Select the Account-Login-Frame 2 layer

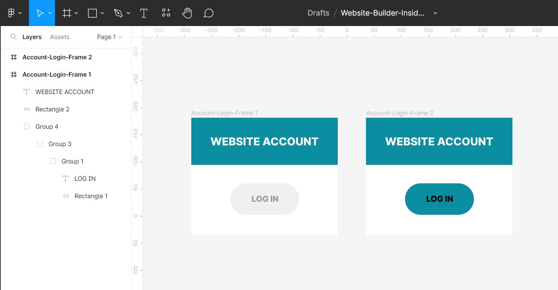(57, 57)
